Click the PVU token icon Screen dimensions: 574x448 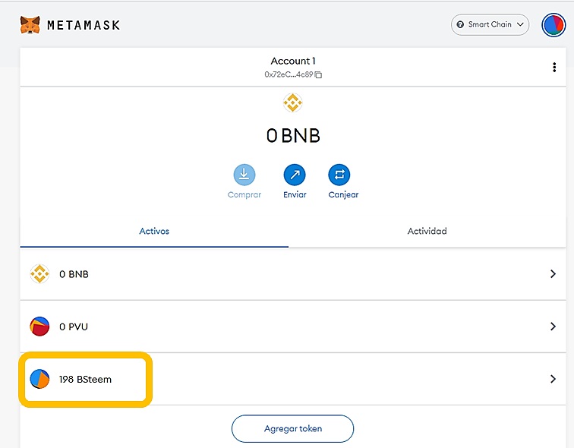(39, 327)
